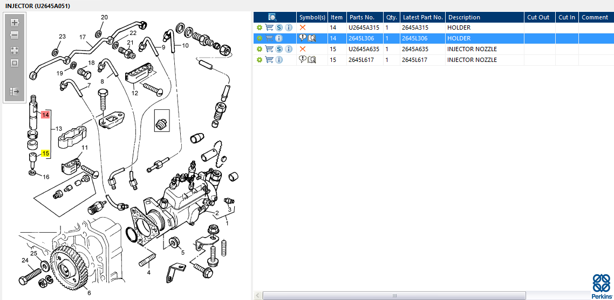The width and height of the screenshot is (614, 300).
Task: Click the list export arrow icon
Action: pos(15,92)
